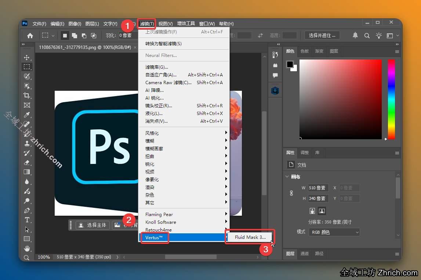
Task: Select the Type tool
Action: point(26,220)
